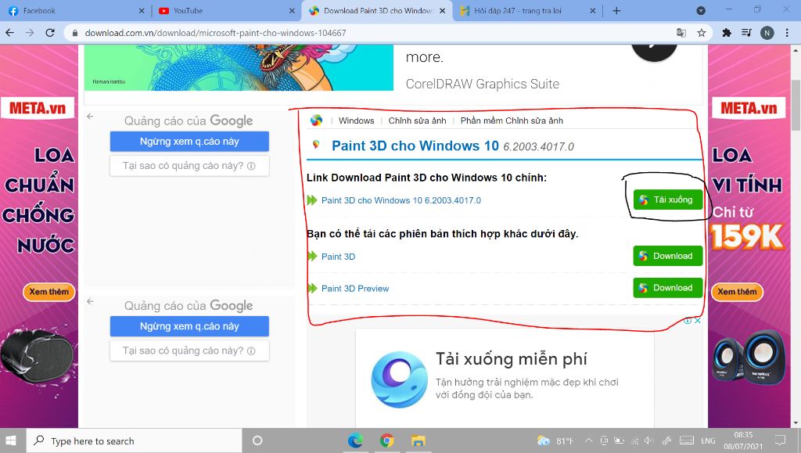The image size is (801, 453).
Task: Click the CorelDRAW Graphics Suite ad text
Action: point(482,84)
